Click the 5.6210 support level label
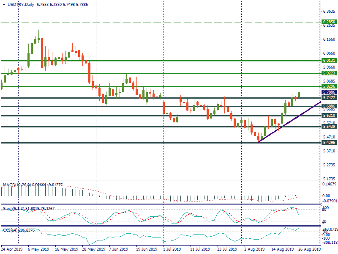 (x=328, y=115)
